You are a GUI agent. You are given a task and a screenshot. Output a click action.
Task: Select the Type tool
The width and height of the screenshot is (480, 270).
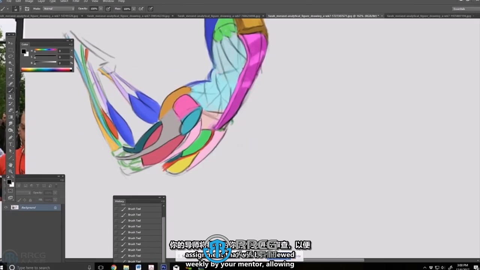[x=10, y=144]
